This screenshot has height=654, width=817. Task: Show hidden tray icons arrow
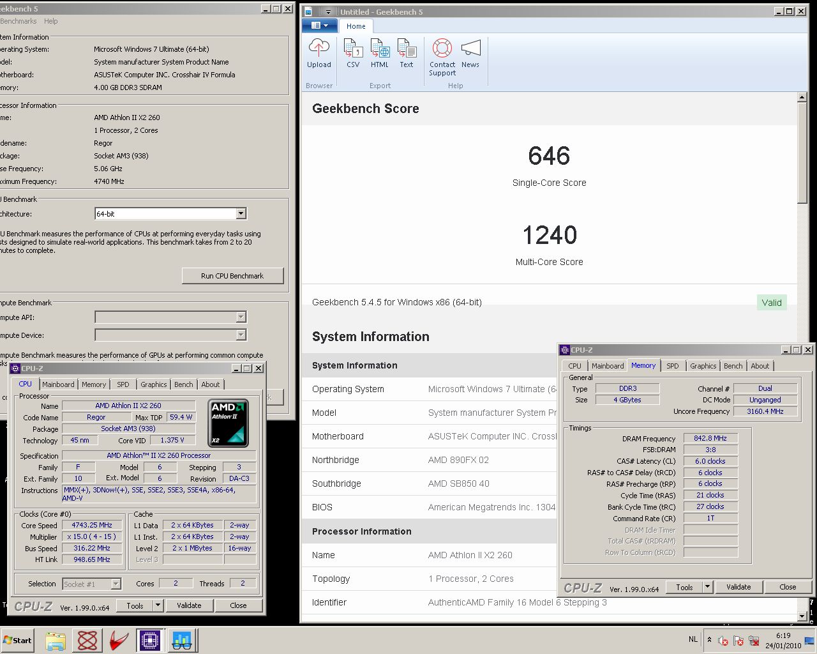709,639
